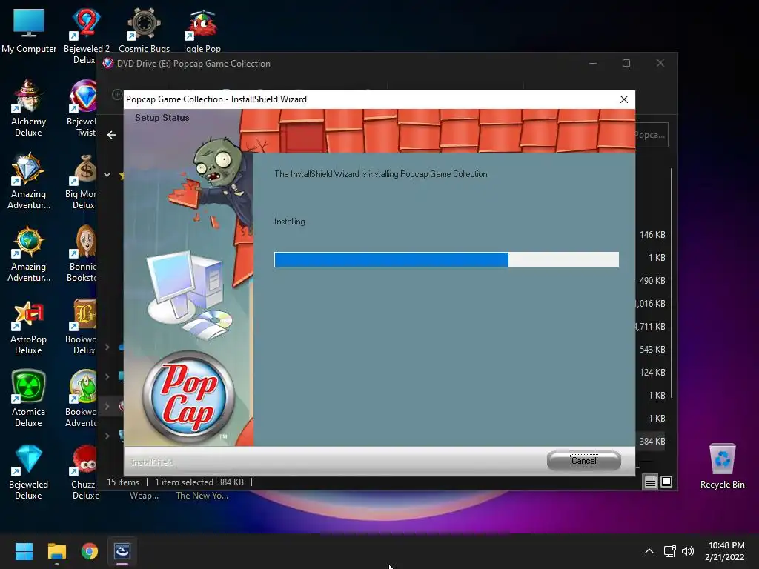Select the 124 KB file row in Explorer
This screenshot has width=759, height=569.
coord(652,373)
